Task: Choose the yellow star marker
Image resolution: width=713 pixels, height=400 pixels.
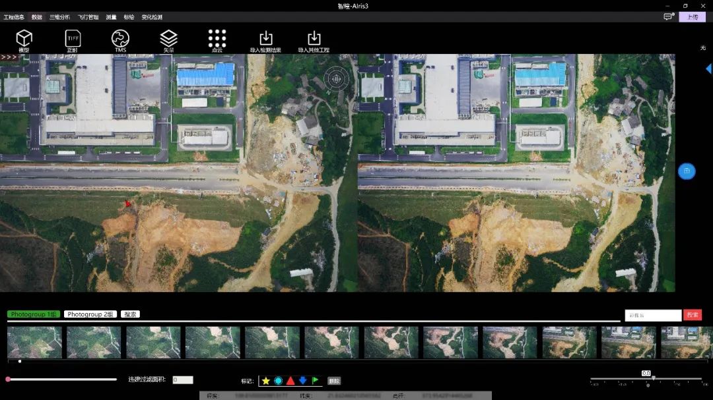Action: 265,381
